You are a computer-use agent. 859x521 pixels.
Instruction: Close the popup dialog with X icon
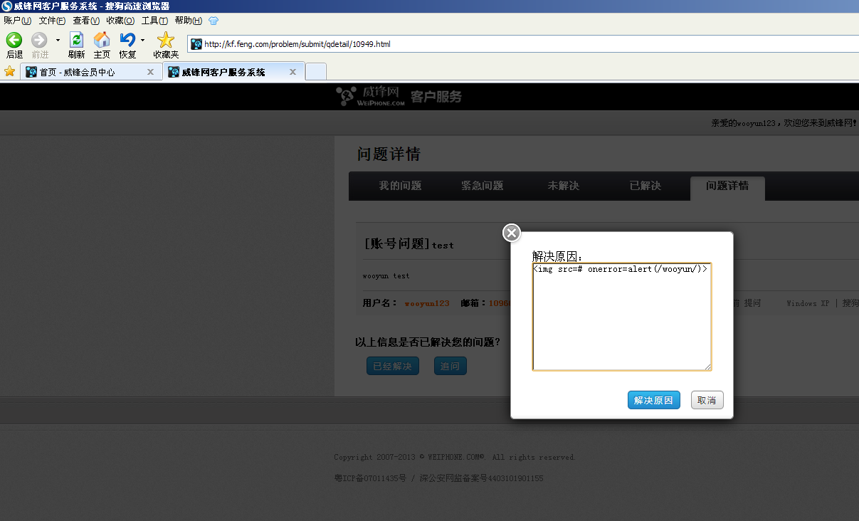[x=512, y=233]
